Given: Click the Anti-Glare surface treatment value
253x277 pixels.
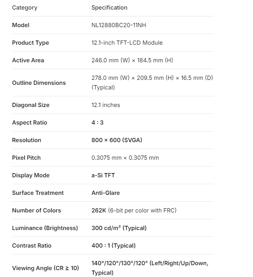Looking at the screenshot, I should pos(105,193).
